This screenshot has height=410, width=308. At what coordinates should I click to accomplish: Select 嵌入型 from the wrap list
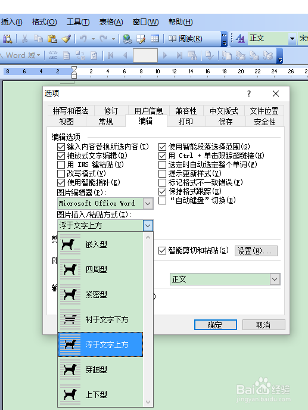coord(101,245)
